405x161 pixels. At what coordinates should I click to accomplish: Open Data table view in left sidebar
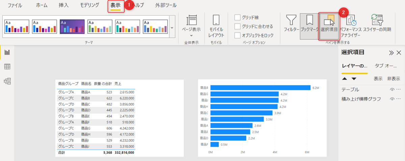pos(7,67)
